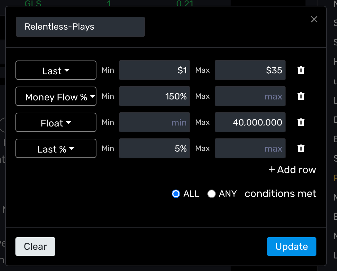
Task: Select the ANY conditions radio button
Action: 212,193
